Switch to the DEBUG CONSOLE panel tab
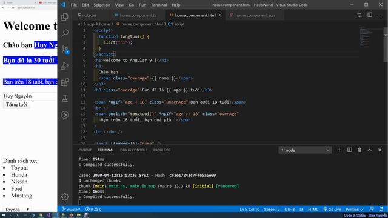Viewport: 388px width, 218px height. pyautogui.click(x=133, y=150)
